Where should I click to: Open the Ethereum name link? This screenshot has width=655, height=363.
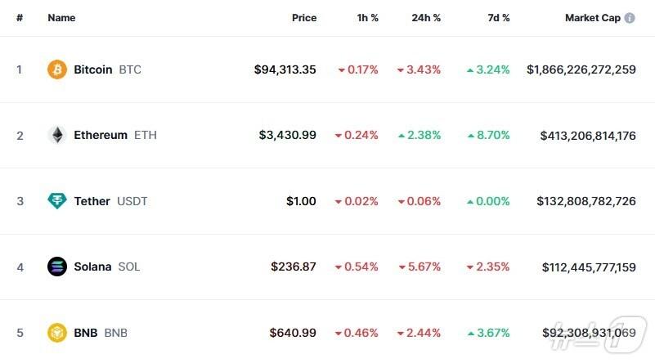[101, 135]
